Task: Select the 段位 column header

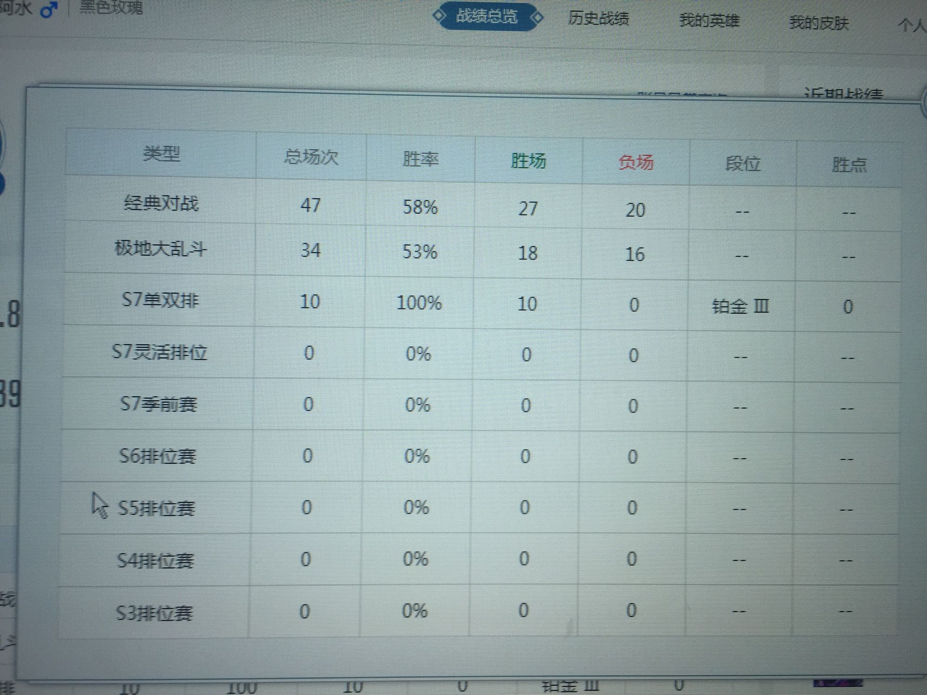Action: [x=743, y=164]
